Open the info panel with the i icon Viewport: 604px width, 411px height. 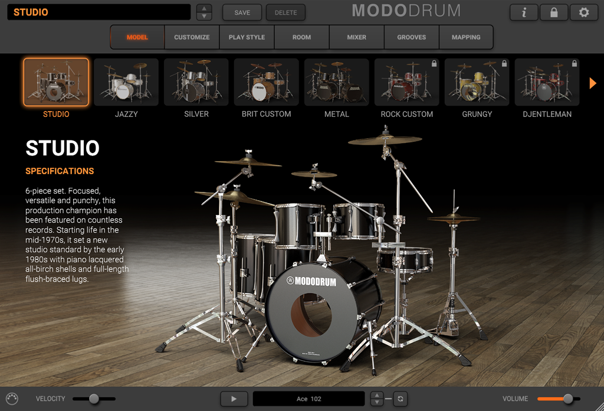(x=523, y=12)
